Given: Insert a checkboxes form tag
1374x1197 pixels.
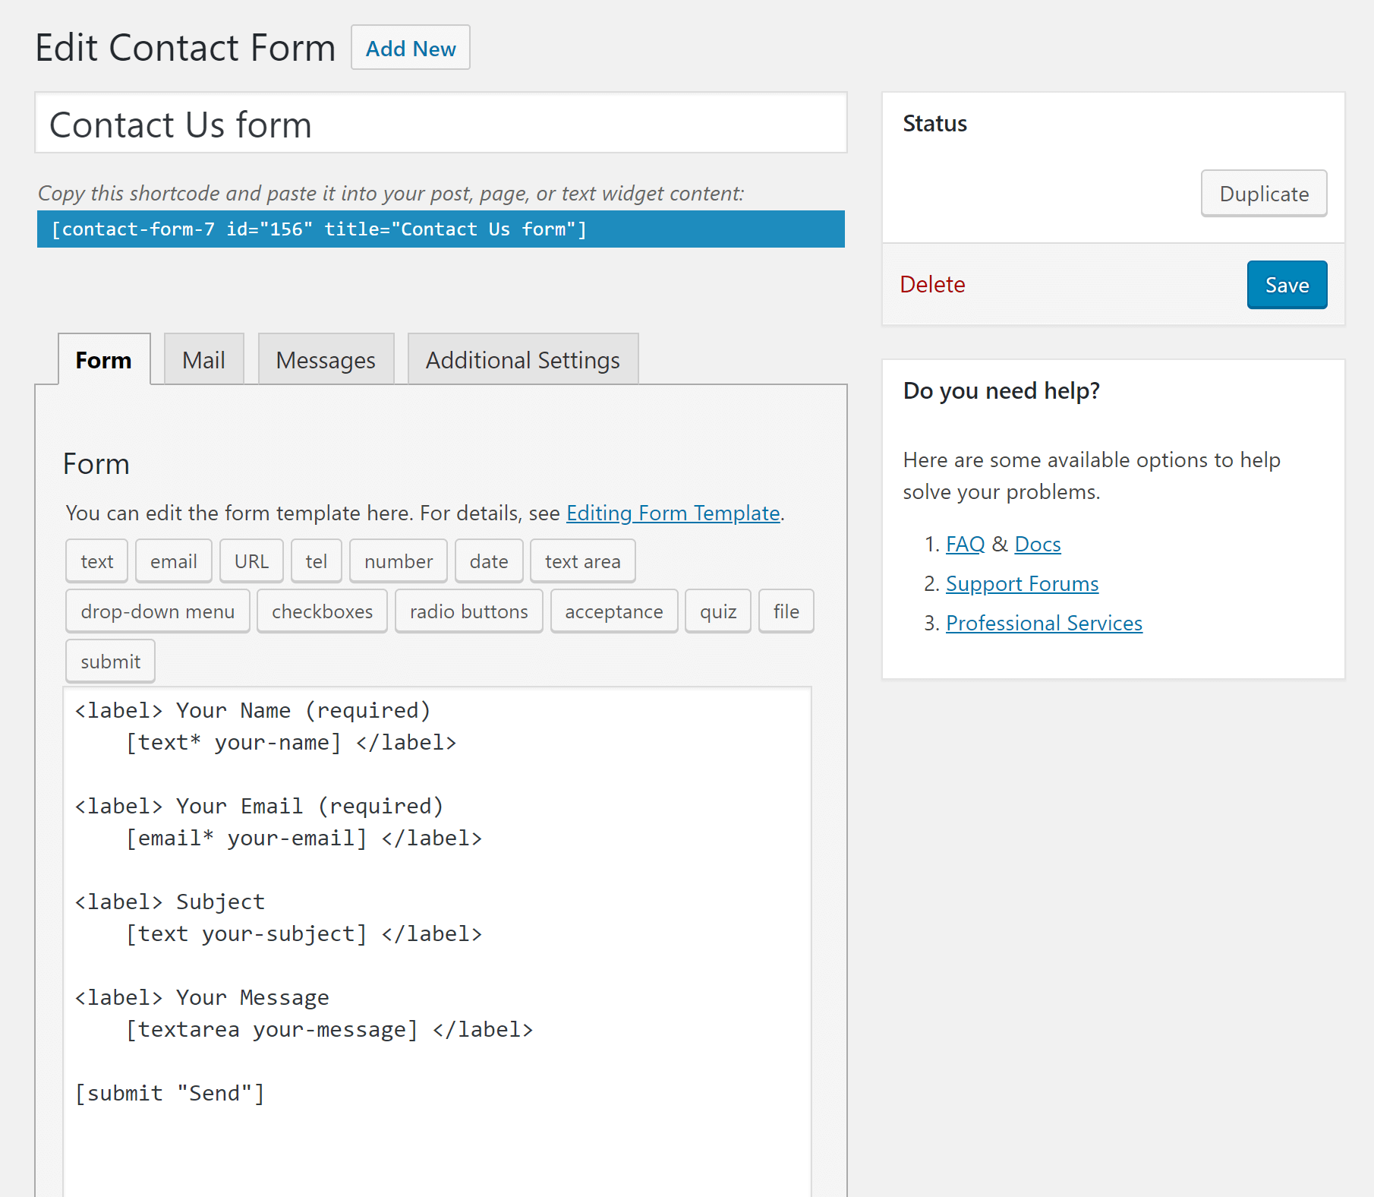Looking at the screenshot, I should (x=321, y=611).
